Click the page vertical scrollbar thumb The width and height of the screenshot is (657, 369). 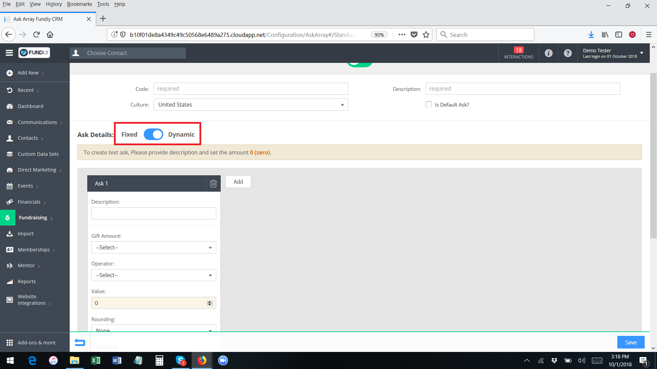[x=653, y=155]
